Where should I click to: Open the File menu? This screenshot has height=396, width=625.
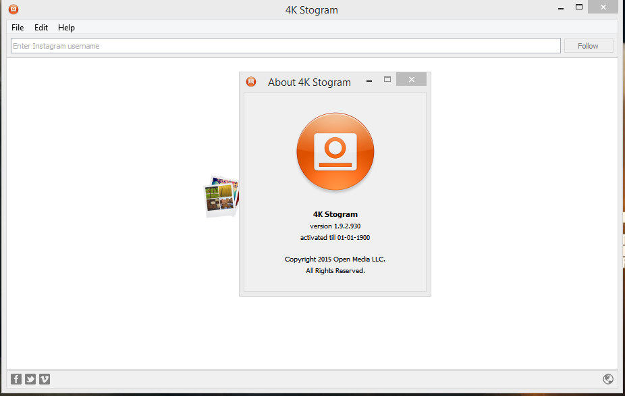click(x=17, y=28)
